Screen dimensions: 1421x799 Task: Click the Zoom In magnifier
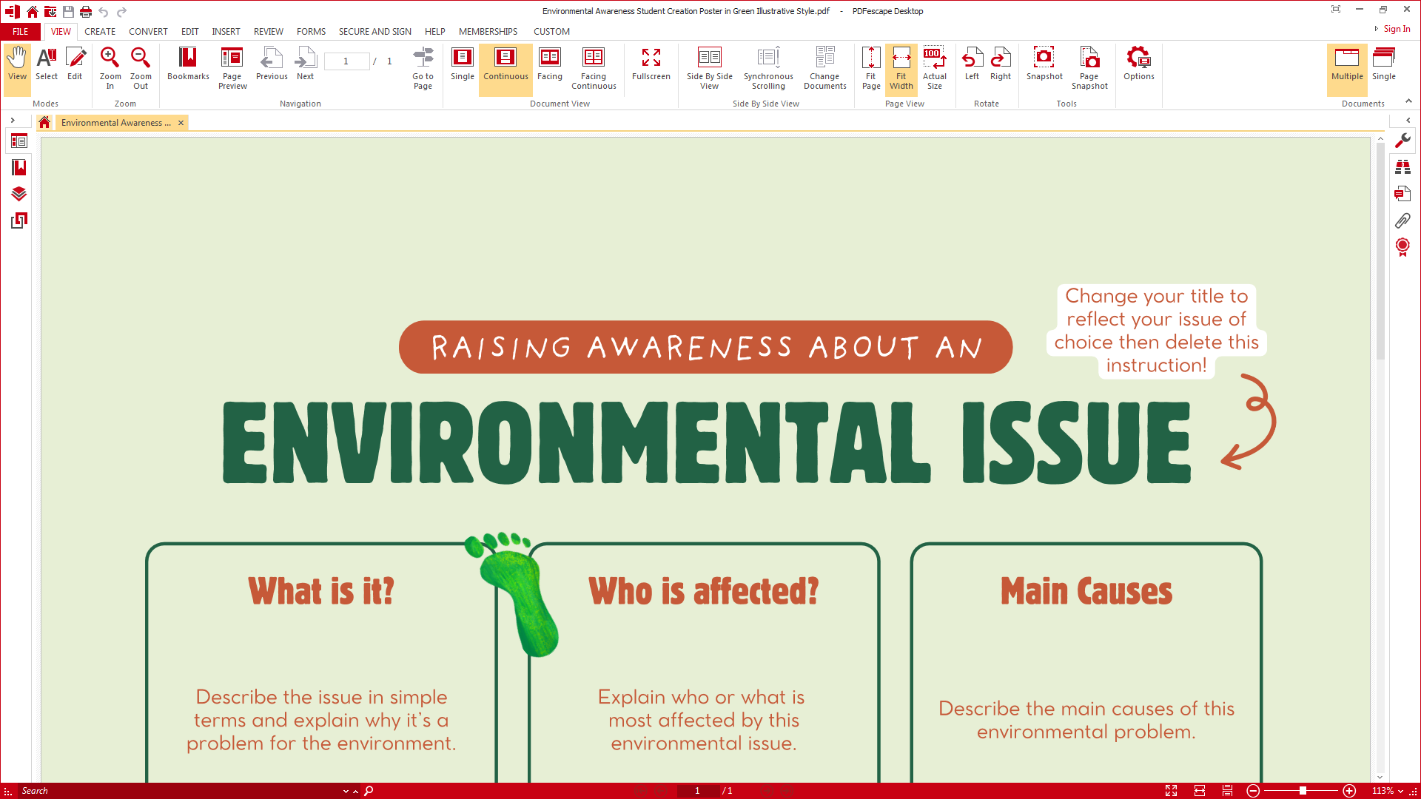110,68
